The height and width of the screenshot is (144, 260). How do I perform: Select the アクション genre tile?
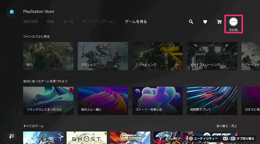point(103,56)
